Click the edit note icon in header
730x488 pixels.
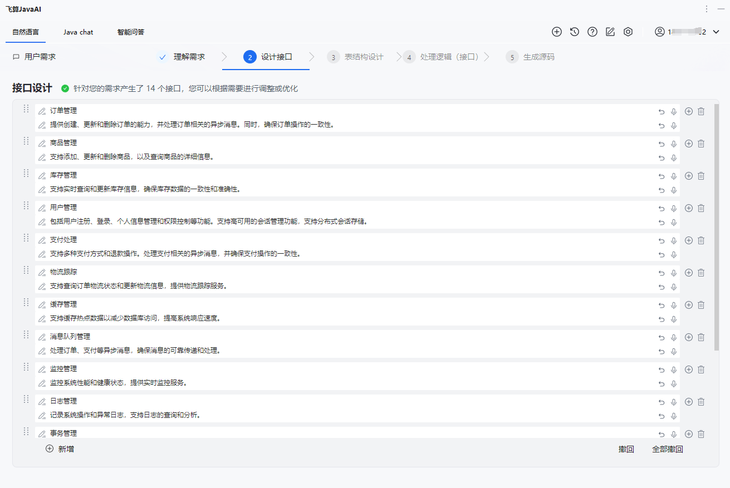(x=610, y=32)
